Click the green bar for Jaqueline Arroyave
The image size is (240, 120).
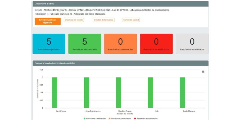(x=87, y=92)
